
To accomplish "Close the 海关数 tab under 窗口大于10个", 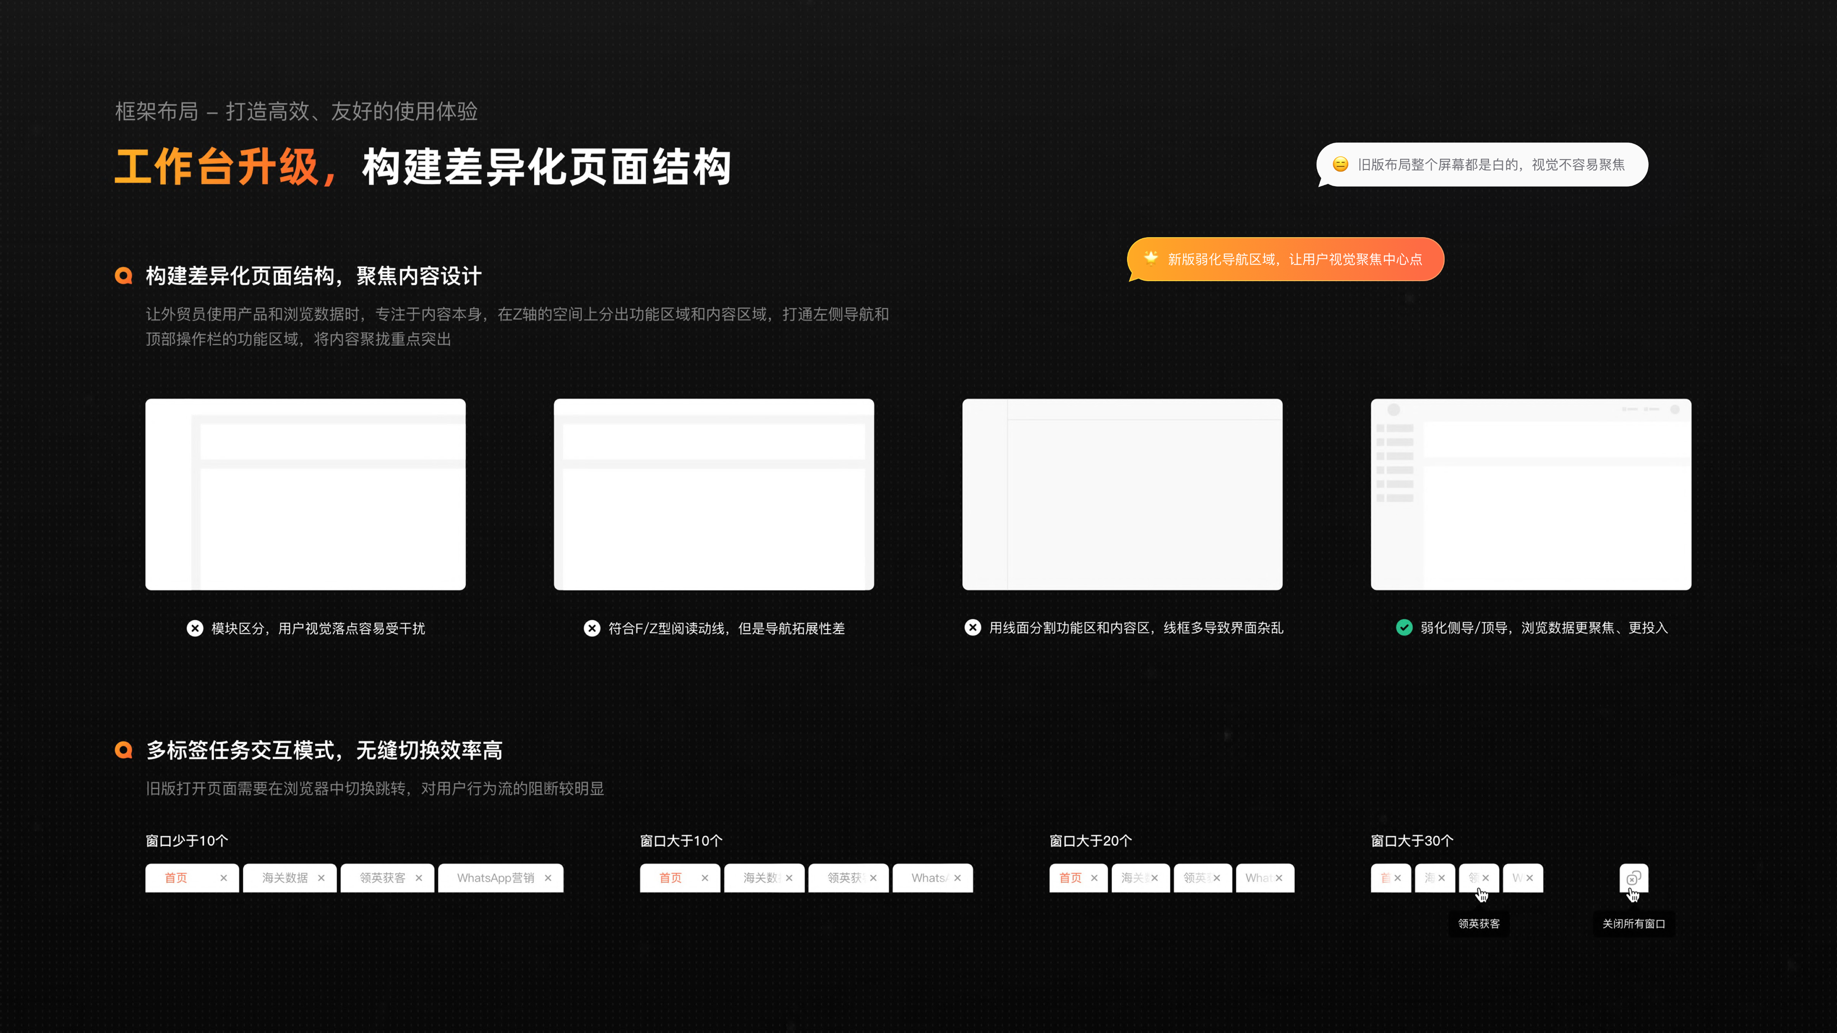I will (x=790, y=878).
